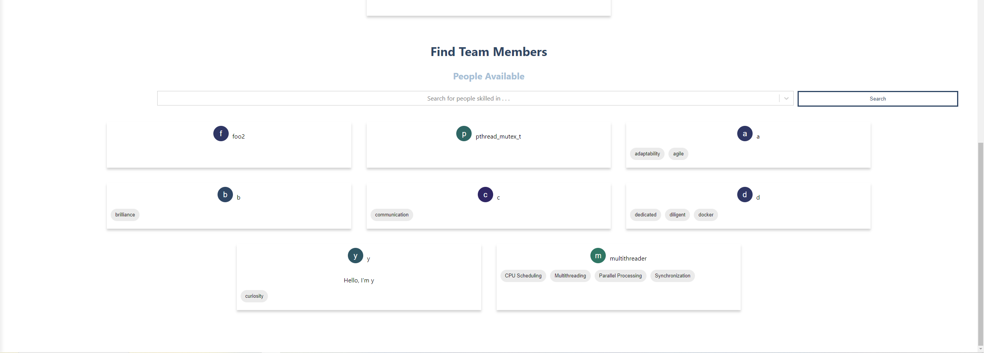
Task: Click the communication skill tag
Action: pos(392,214)
